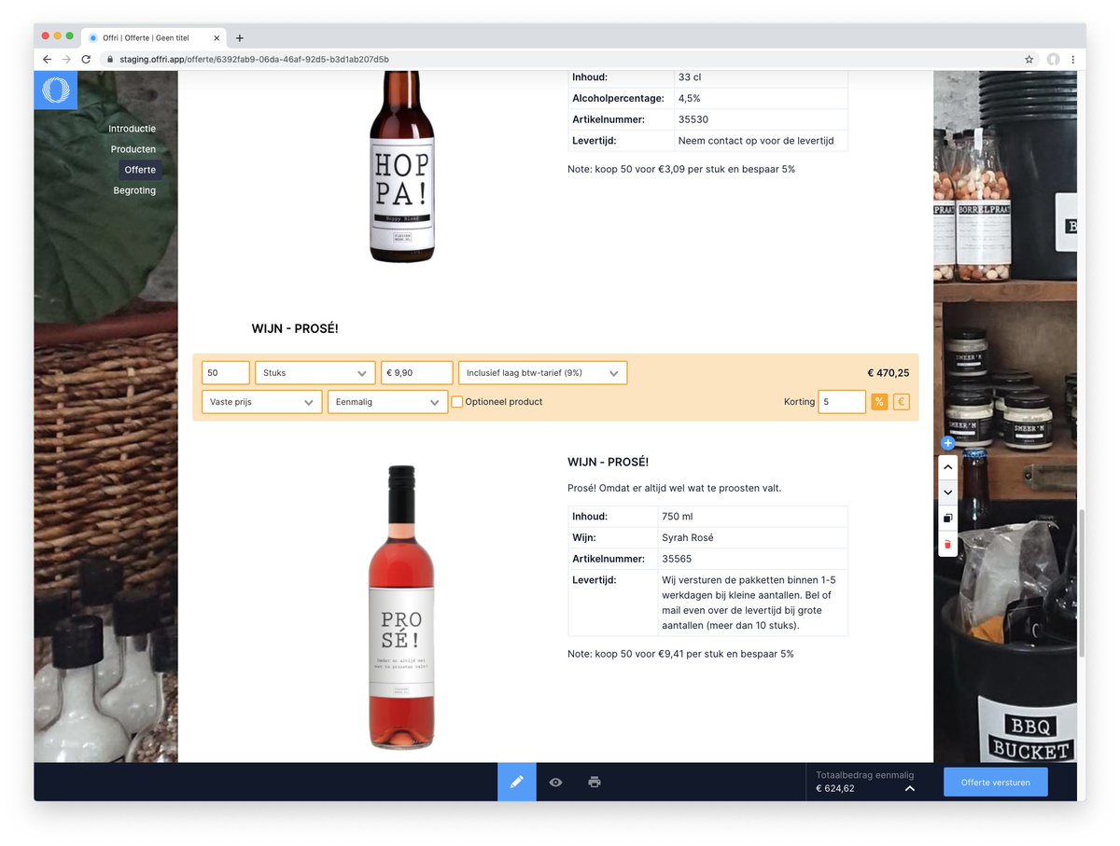Open the Stuks unit dropdown

[315, 373]
